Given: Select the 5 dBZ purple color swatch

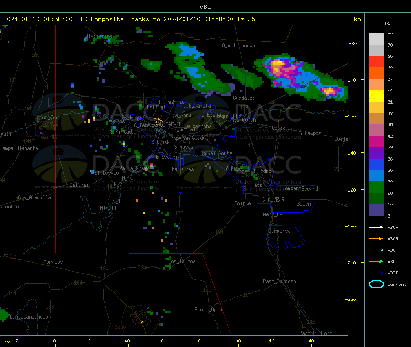Looking at the screenshot, I should point(376,210).
